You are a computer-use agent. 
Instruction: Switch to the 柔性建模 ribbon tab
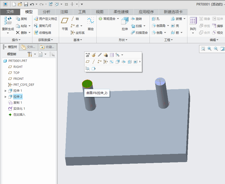click(x=121, y=12)
